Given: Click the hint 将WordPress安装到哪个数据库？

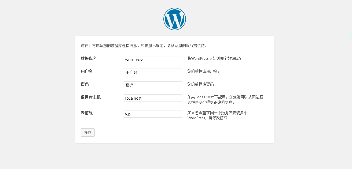Looking at the screenshot, I should (215, 58).
